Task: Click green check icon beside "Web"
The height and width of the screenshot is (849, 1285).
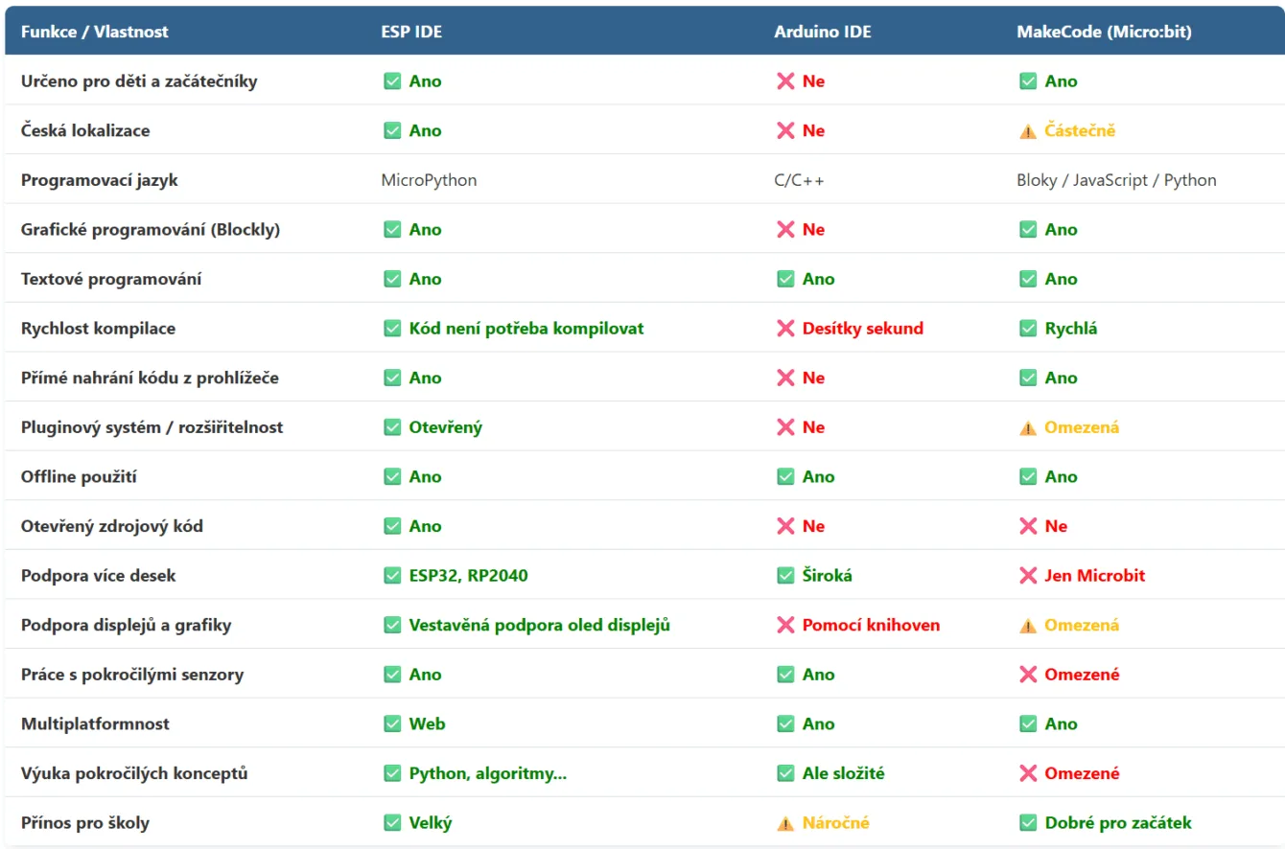Action: (x=392, y=723)
